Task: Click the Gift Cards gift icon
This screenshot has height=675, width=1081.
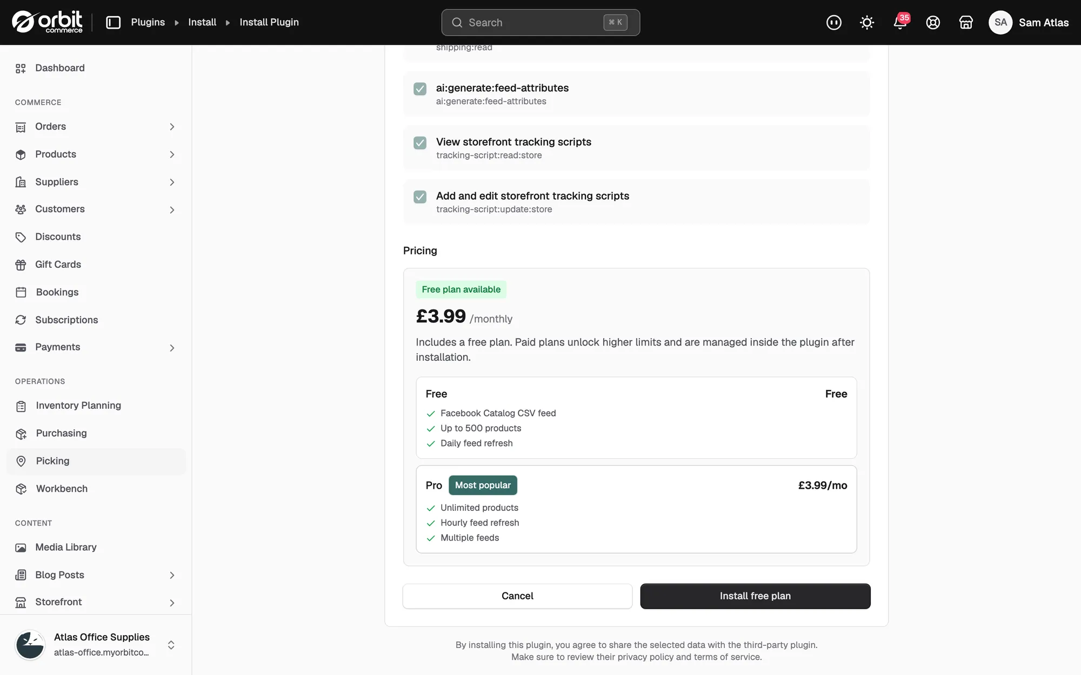Action: point(21,265)
